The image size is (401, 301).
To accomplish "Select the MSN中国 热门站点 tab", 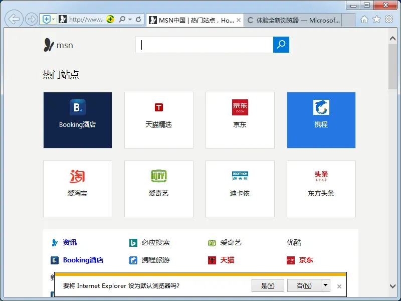I will point(189,20).
